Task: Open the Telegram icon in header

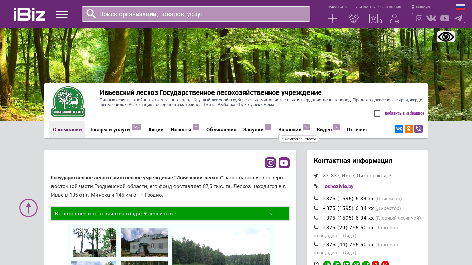Action: click(458, 18)
